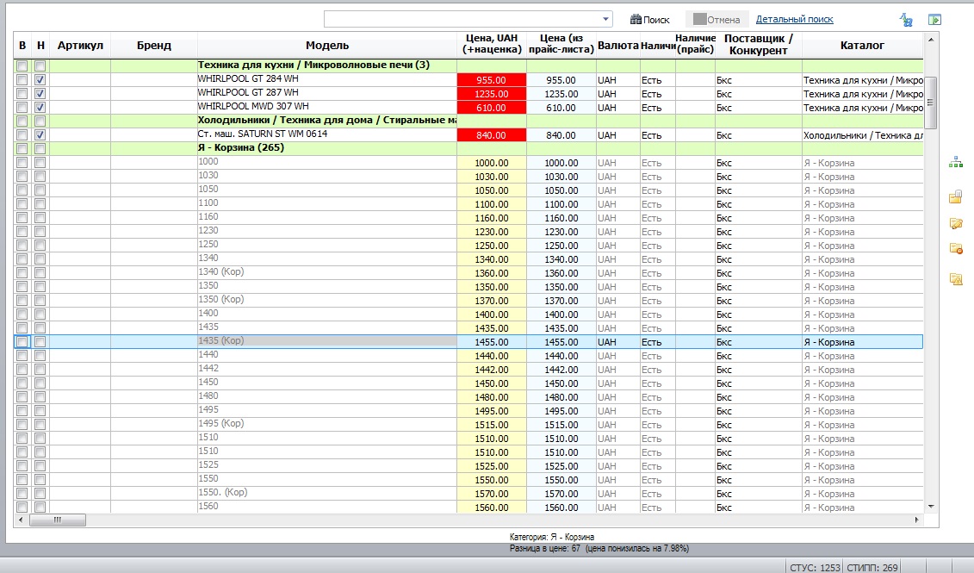974x573 pixels.
Task: Click red price cell 955.00
Action: 492,80
